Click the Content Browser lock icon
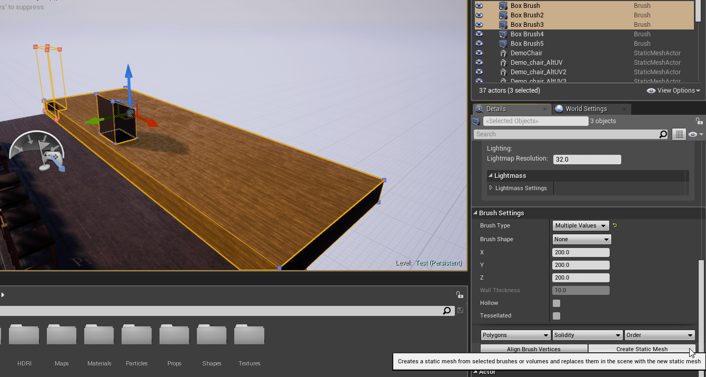This screenshot has width=706, height=377. point(459,295)
